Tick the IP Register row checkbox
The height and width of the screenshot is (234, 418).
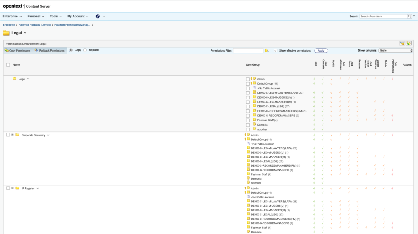[x=8, y=188]
